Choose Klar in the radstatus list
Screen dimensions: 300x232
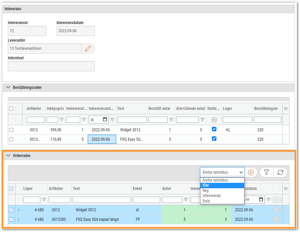click(222, 185)
